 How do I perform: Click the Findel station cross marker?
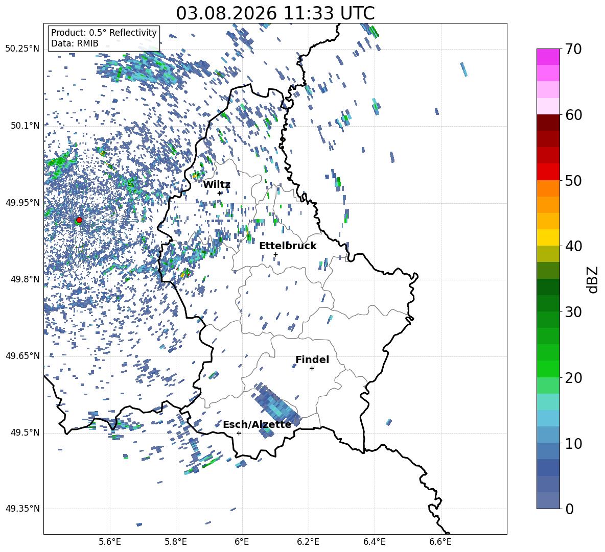pos(312,369)
